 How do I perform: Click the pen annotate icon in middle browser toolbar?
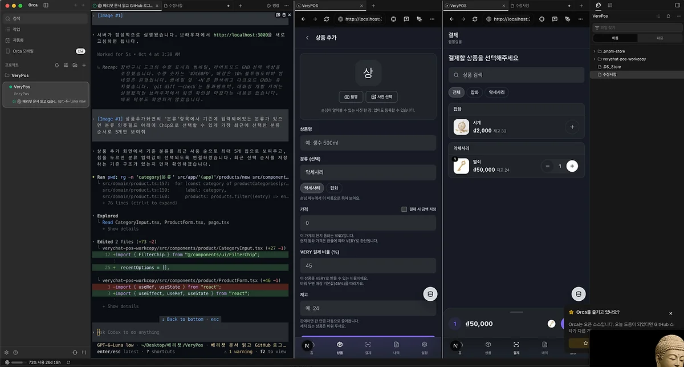[419, 19]
